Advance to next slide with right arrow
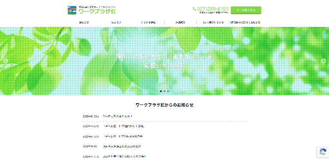329x160 pixels. click(323, 61)
